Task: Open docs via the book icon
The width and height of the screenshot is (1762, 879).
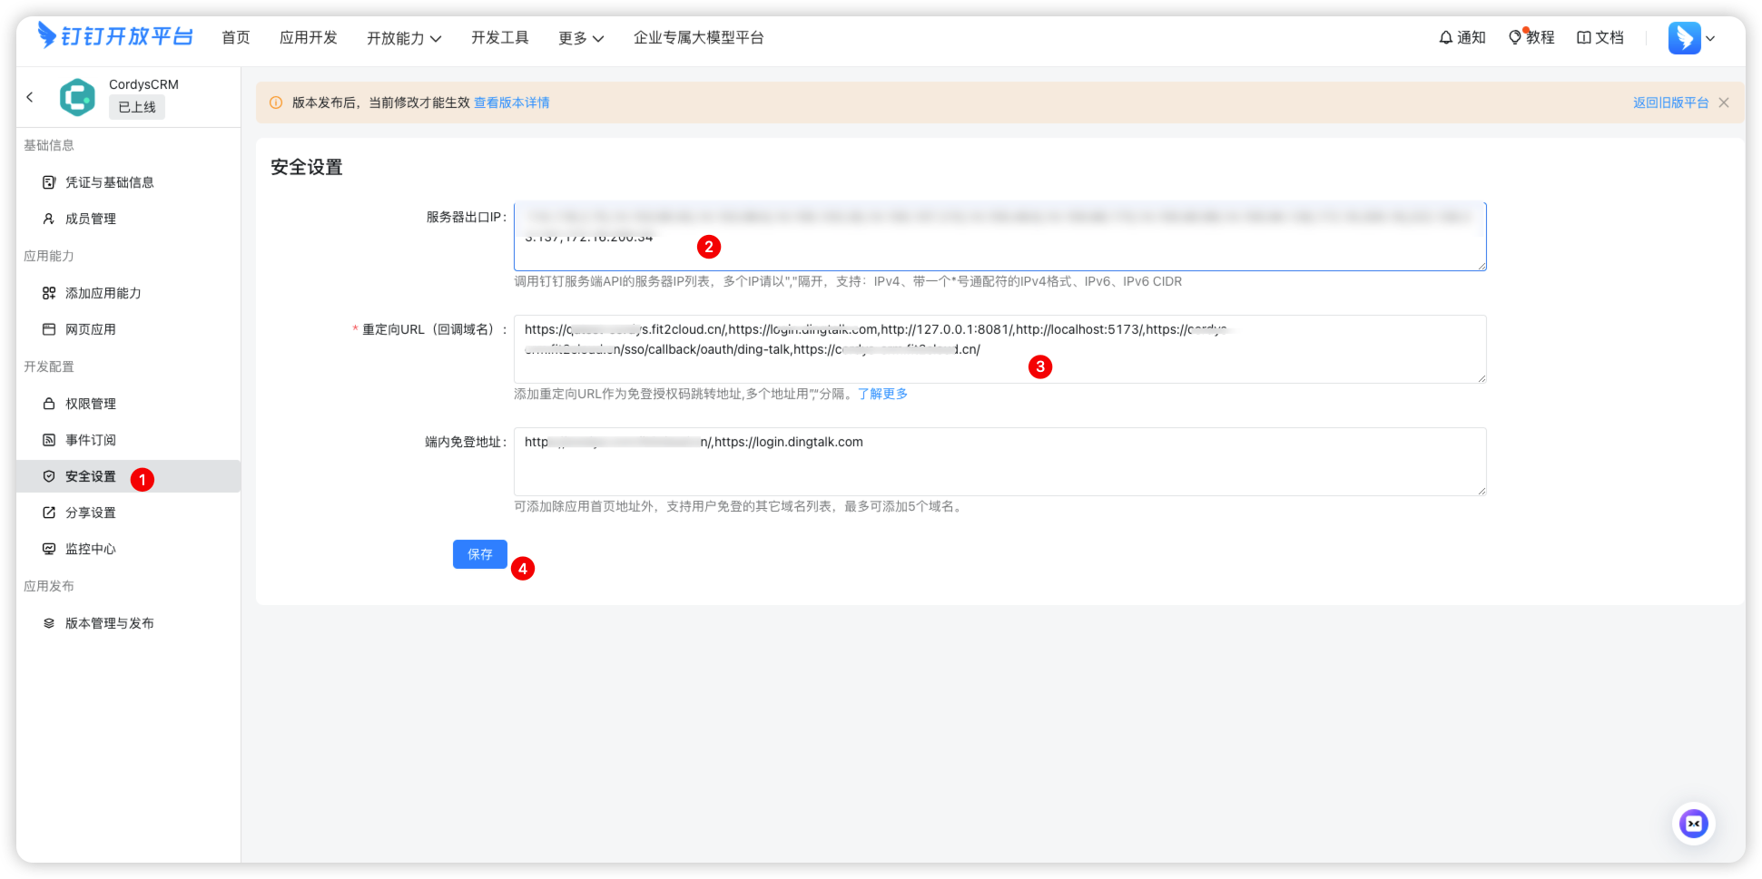Action: [1584, 37]
